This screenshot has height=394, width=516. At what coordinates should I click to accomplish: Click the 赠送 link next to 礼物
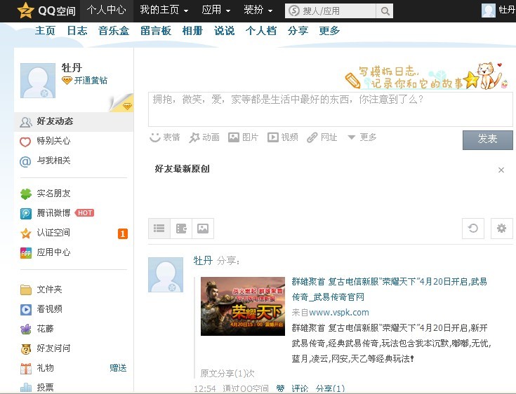point(118,368)
